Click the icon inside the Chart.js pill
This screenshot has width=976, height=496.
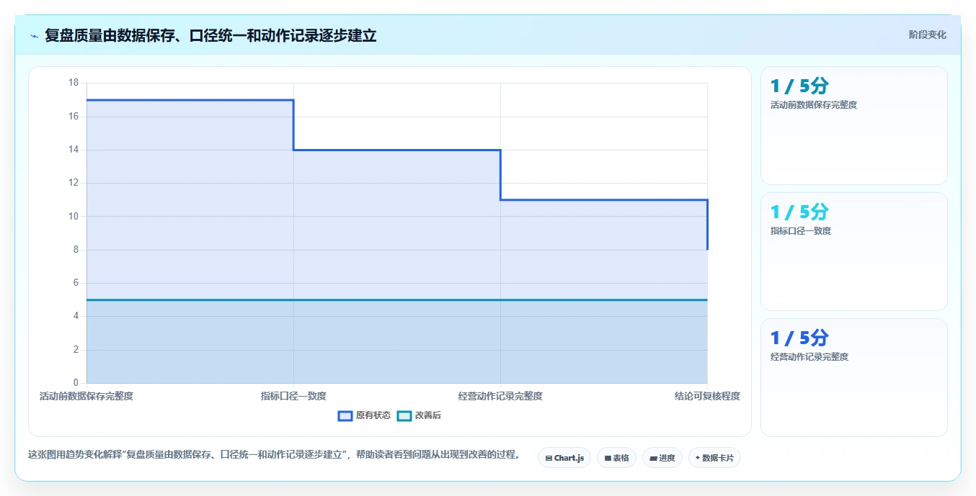(549, 458)
